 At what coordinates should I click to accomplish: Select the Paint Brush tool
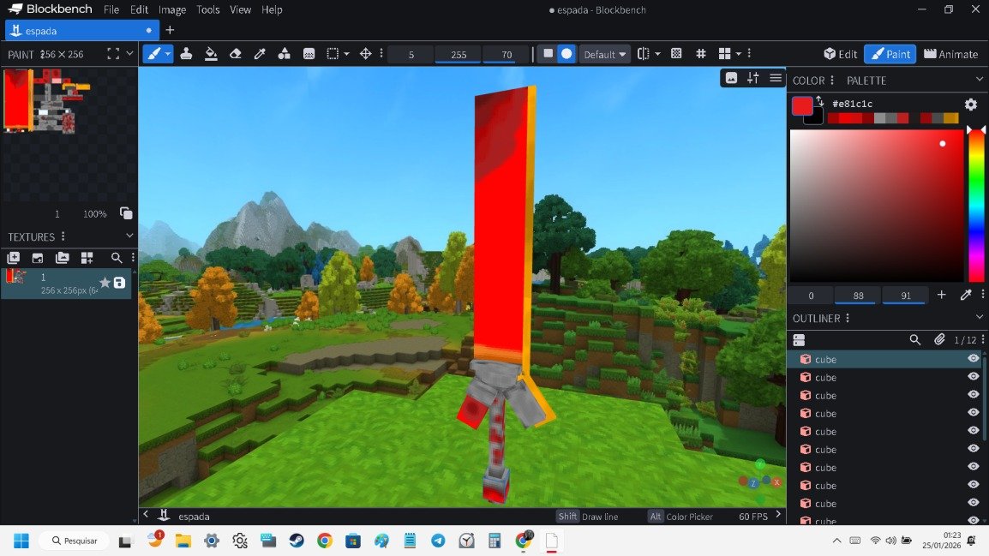coord(153,54)
